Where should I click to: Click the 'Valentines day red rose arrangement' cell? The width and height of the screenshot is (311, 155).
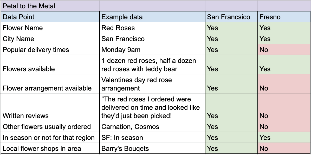click(152, 84)
